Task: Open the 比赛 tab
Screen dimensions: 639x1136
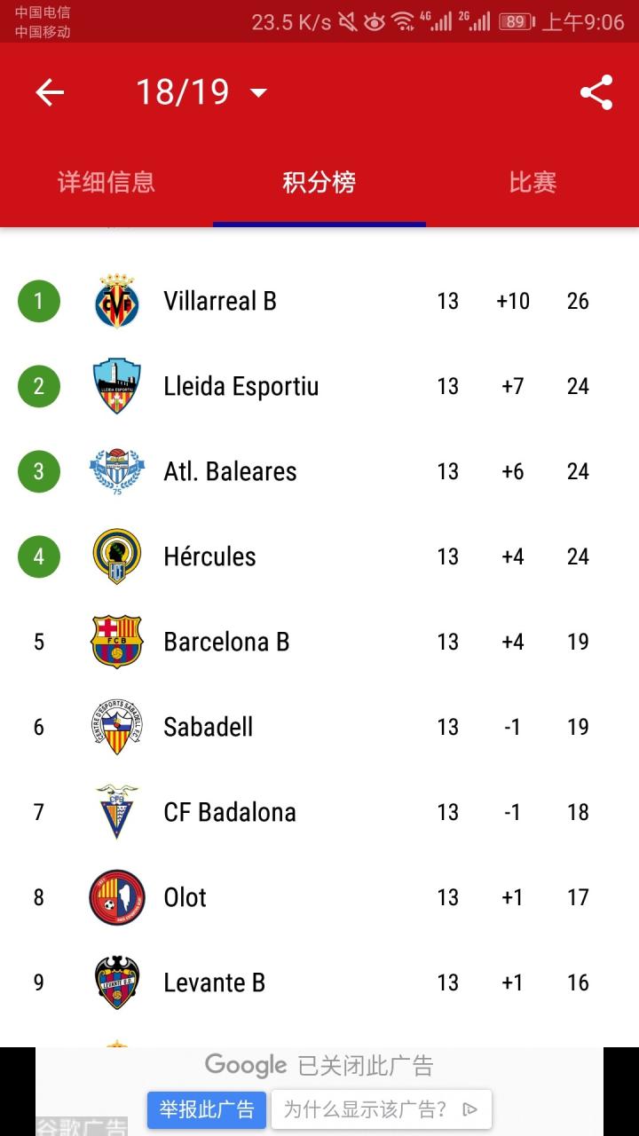Action: (532, 183)
